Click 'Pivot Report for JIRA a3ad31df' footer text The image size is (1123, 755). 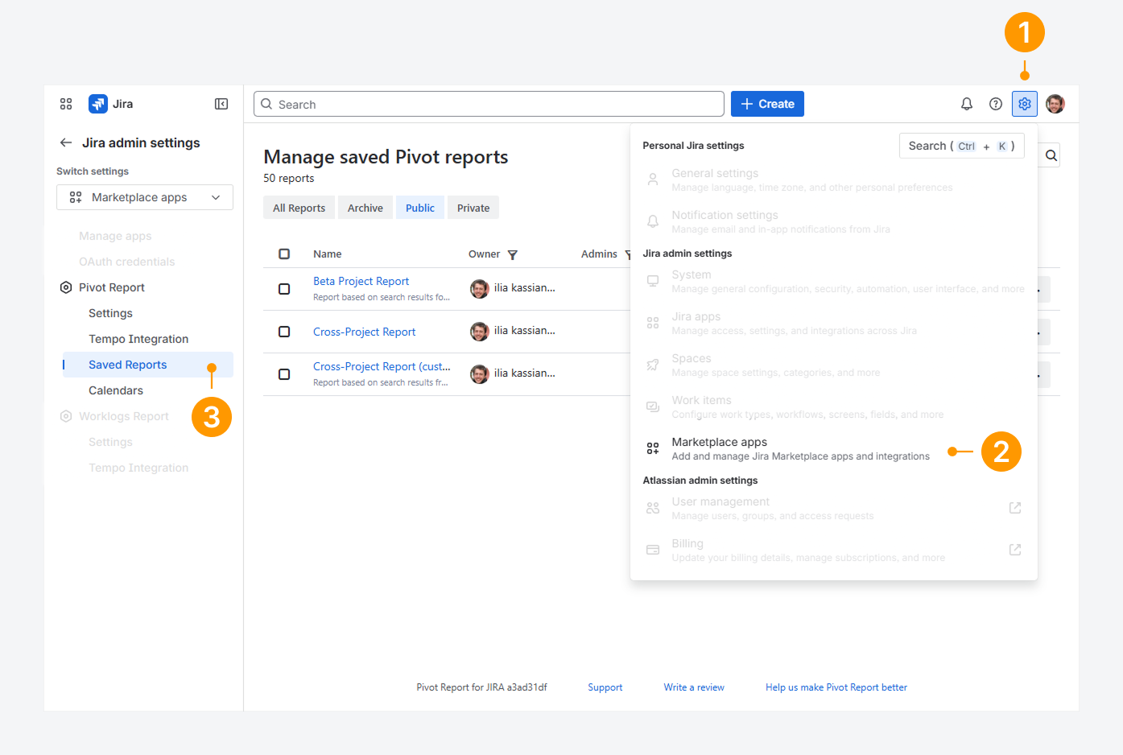(481, 687)
